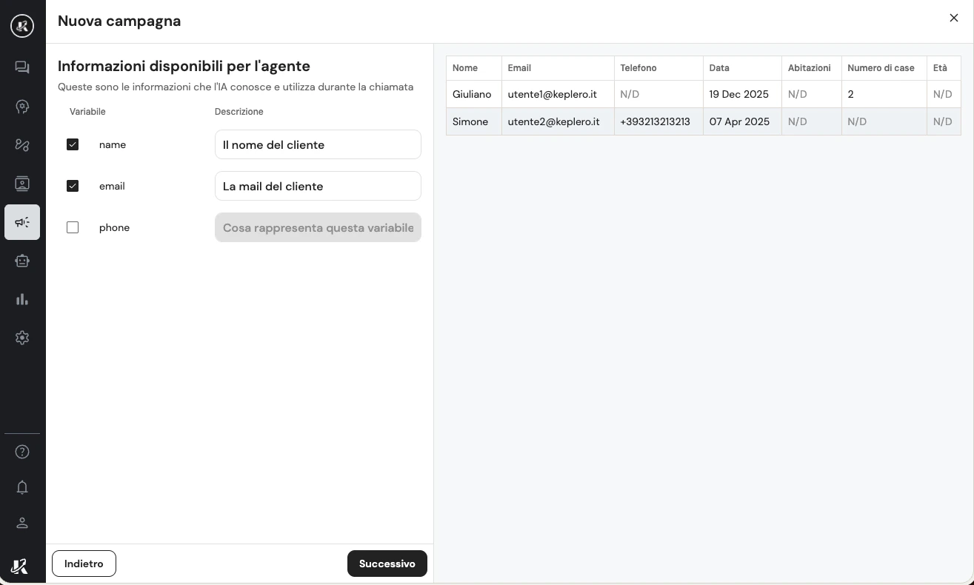
Task: Enable the phone variable checkbox
Action: [73, 227]
